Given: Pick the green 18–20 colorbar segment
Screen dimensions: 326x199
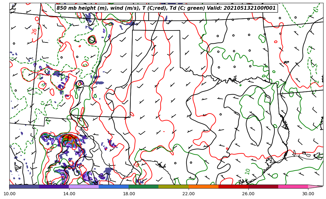Looking at the screenshot, I should [x=143, y=186].
